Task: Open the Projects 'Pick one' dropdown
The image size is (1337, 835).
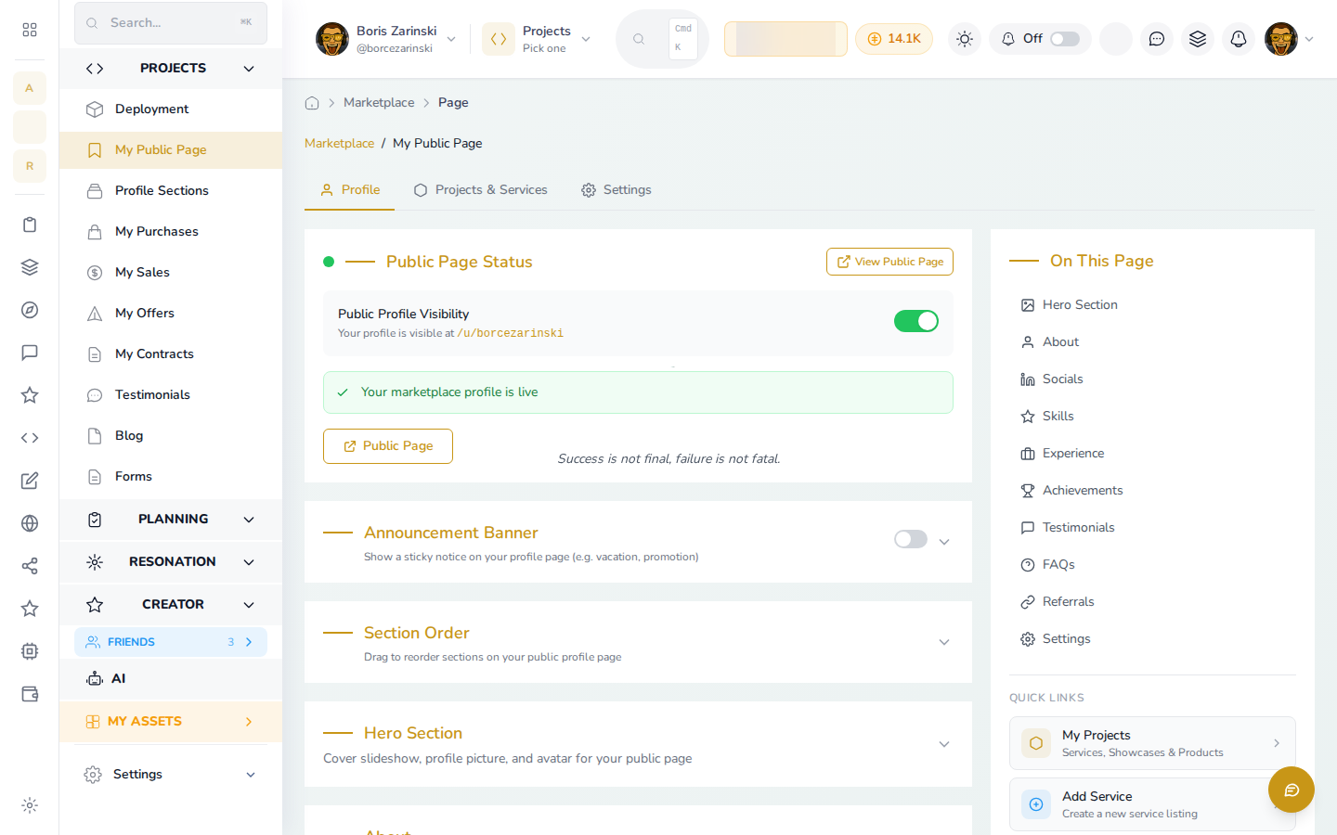Action: [x=538, y=39]
